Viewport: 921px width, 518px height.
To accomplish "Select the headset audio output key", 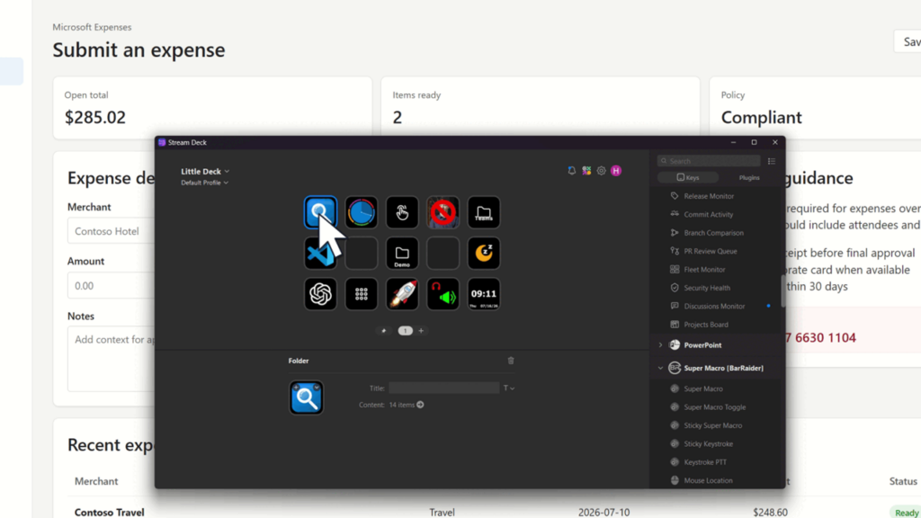I will coord(443,294).
